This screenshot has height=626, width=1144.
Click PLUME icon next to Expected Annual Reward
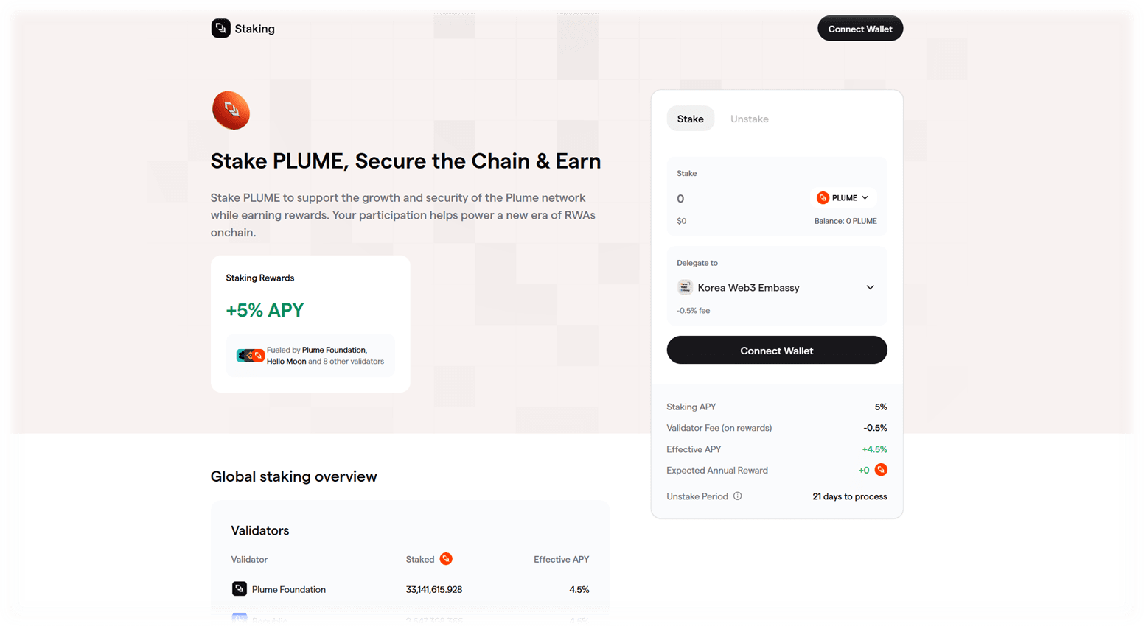tap(881, 470)
